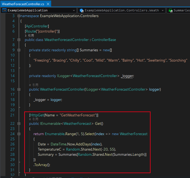Viewport: 190px width, 178px height.
Task: Click Summaries.Length on line 28
Action: (x=129, y=154)
